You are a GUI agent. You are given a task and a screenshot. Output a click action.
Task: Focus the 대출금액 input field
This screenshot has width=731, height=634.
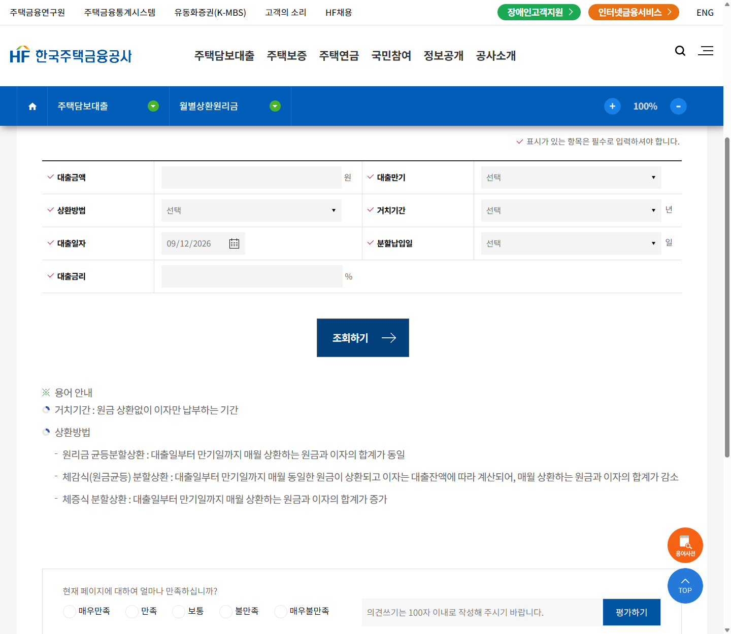[251, 178]
